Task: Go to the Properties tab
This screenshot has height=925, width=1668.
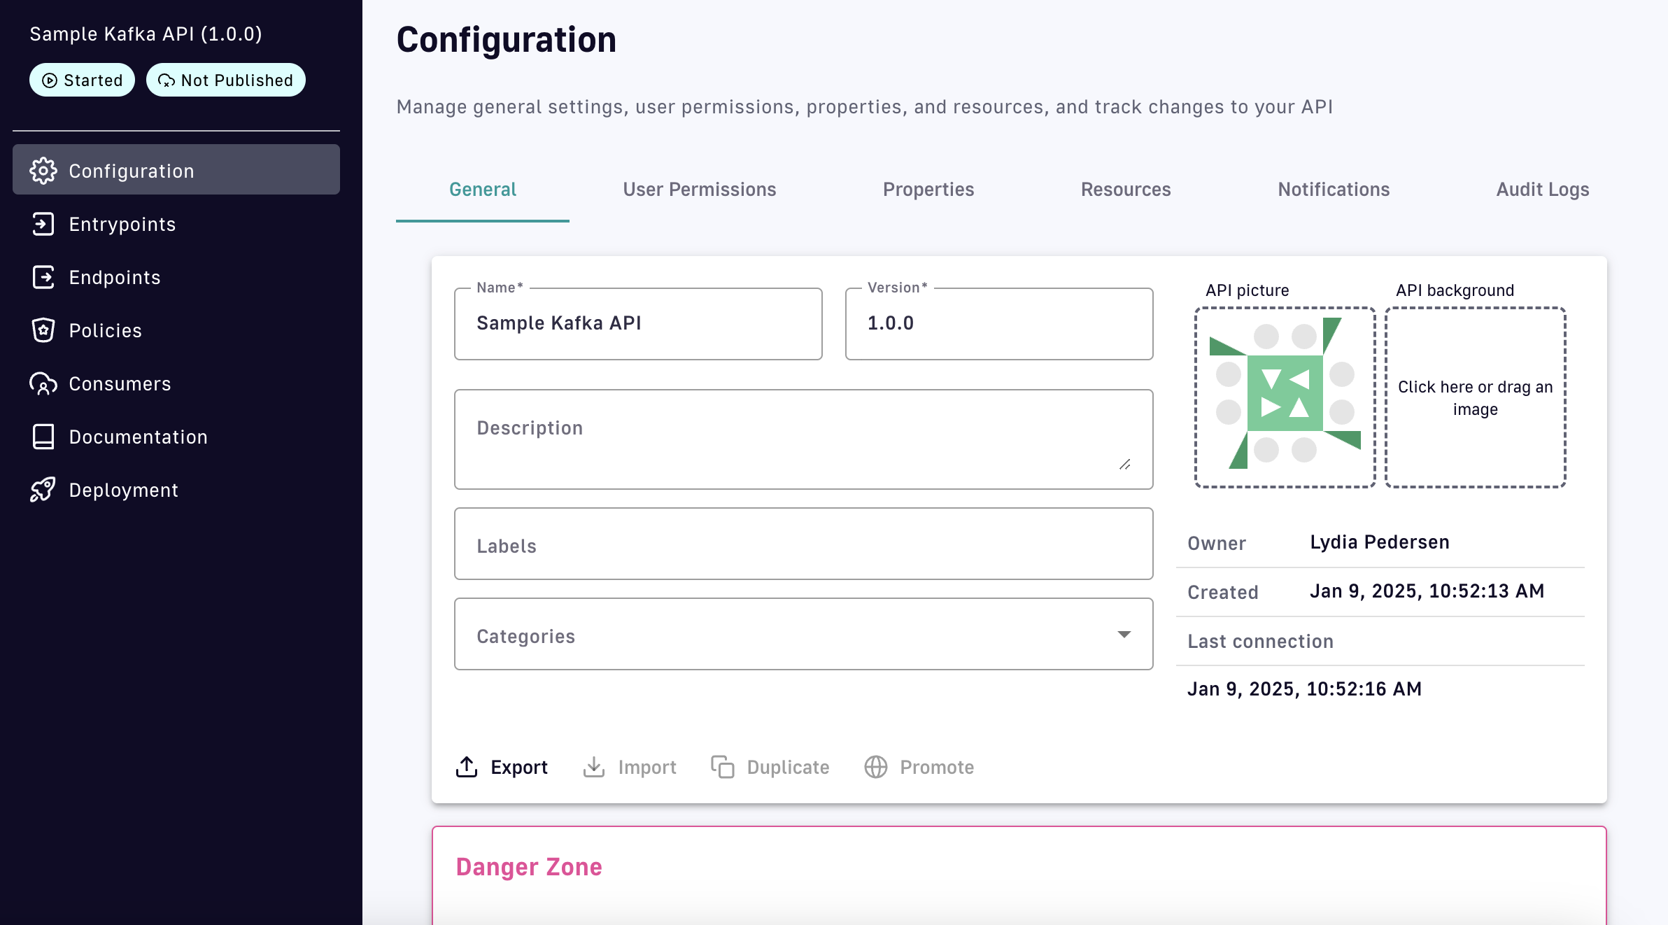Action: pyautogui.click(x=928, y=190)
